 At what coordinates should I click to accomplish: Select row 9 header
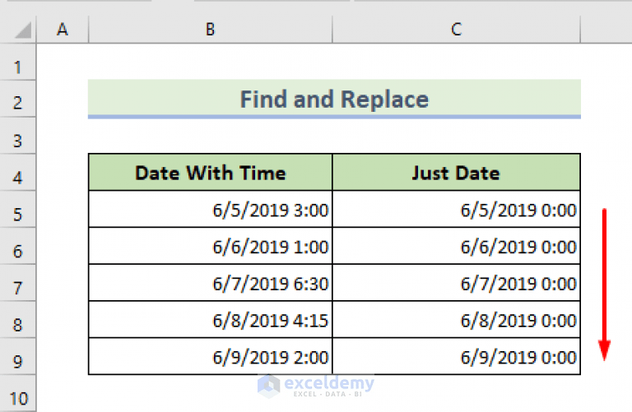coord(18,356)
